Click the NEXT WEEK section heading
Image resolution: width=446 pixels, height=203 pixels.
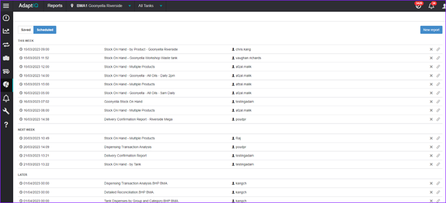(x=27, y=130)
